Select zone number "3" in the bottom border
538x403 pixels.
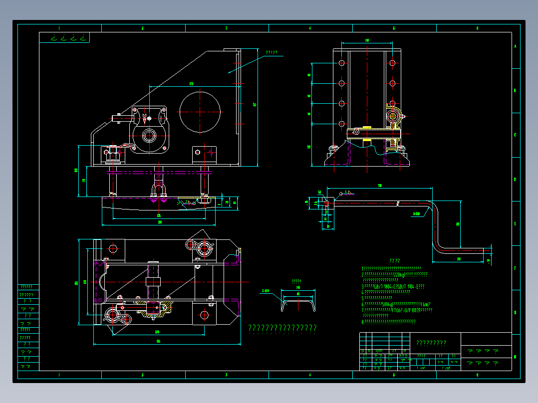226,375
